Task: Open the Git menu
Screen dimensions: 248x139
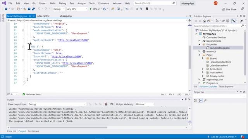Action: [34, 3]
